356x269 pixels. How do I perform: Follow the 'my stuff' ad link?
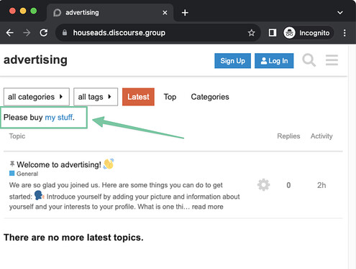[x=59, y=118]
